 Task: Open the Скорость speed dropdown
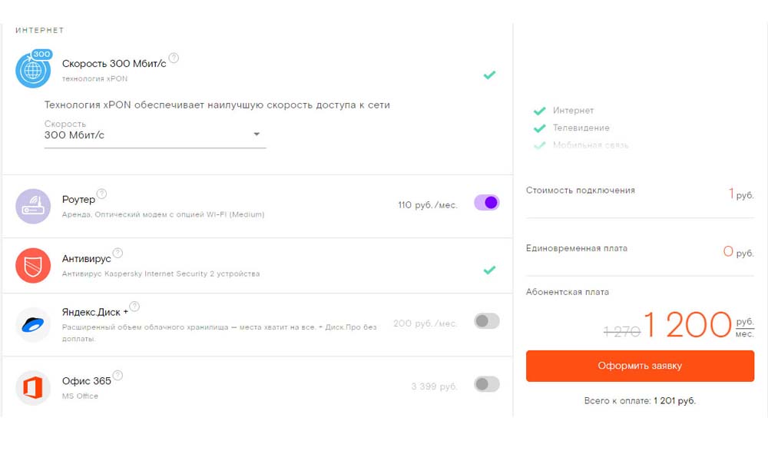pos(154,135)
